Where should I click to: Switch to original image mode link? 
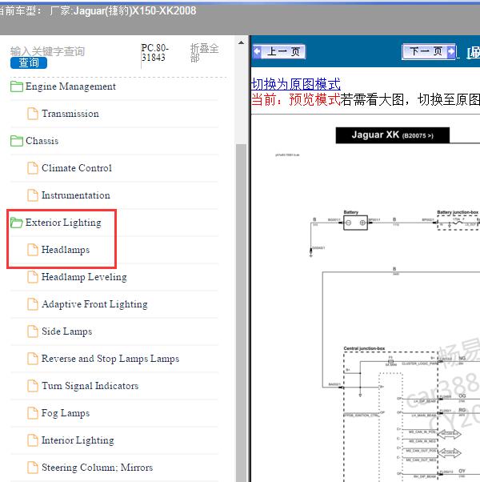pyautogui.click(x=295, y=84)
